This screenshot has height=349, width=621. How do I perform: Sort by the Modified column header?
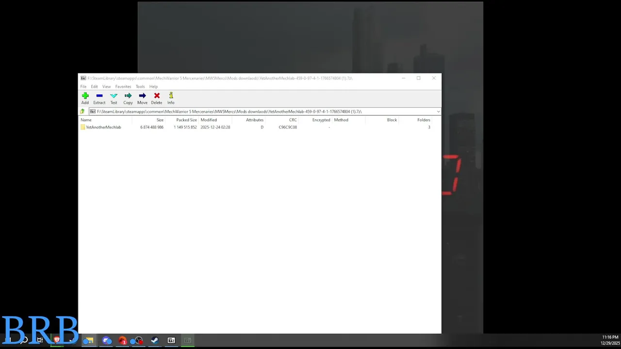(x=209, y=120)
